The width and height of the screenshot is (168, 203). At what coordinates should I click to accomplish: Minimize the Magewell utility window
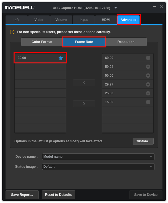pyautogui.click(x=154, y=6)
